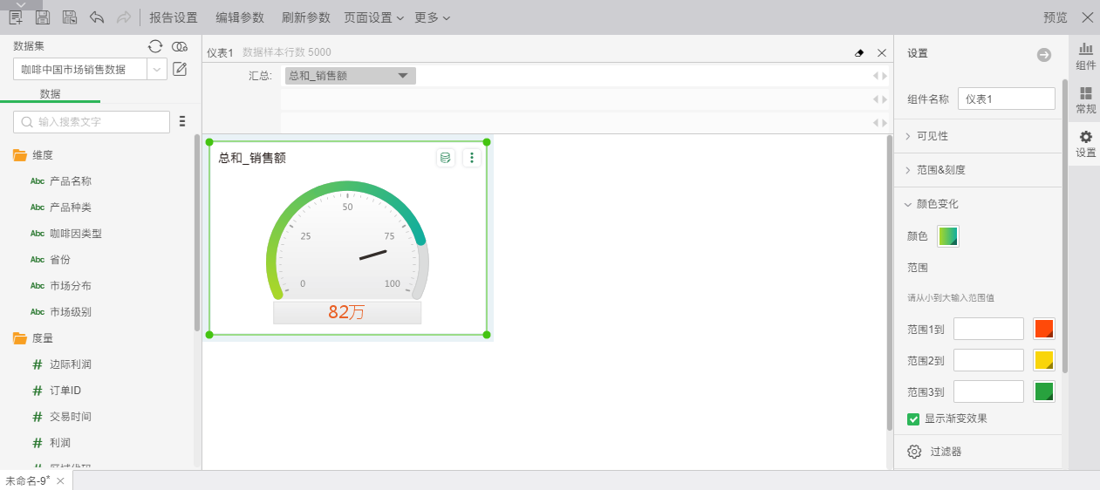Click the expand arrows on the third binding row
Image resolution: width=1100 pixels, height=490 pixels.
pos(880,123)
